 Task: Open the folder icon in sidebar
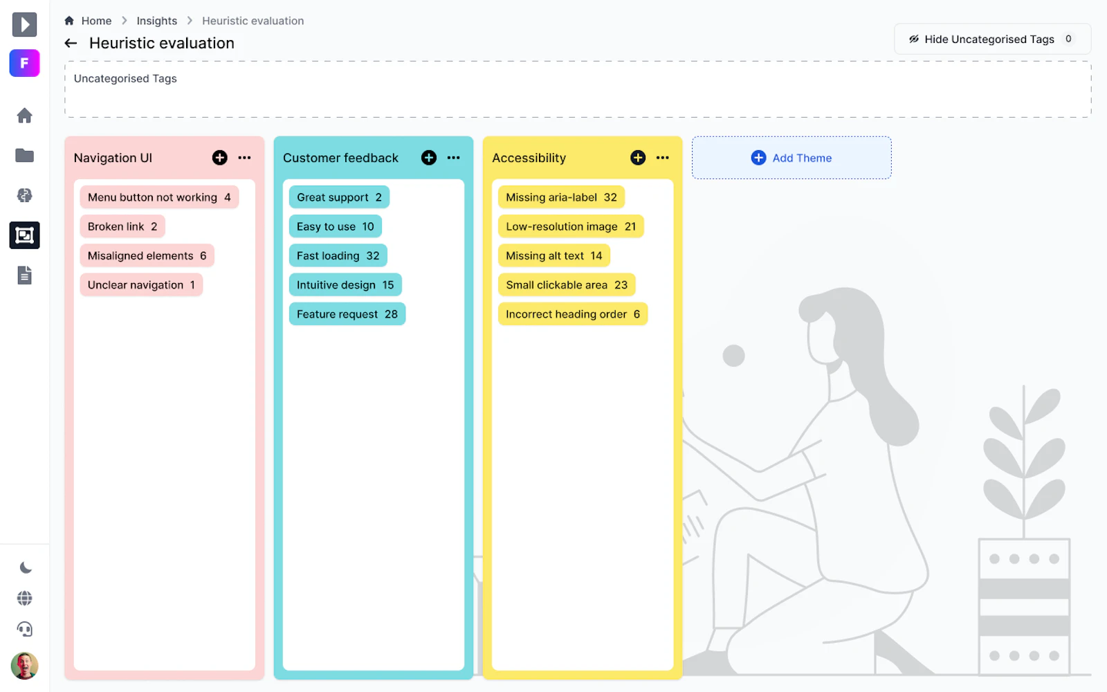pos(24,156)
